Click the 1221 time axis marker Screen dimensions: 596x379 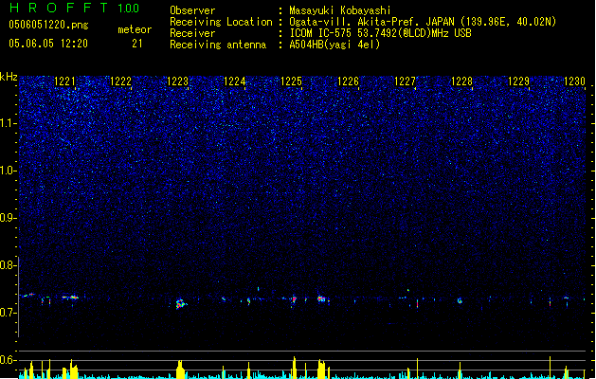pos(65,81)
